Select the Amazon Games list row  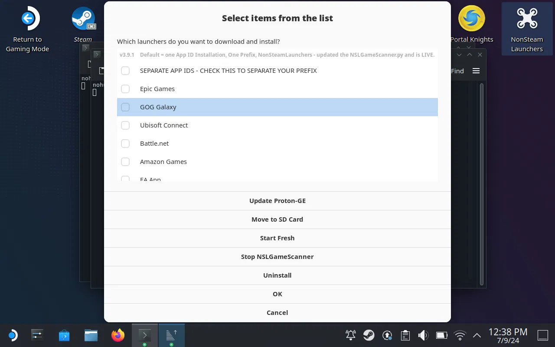[277, 162]
